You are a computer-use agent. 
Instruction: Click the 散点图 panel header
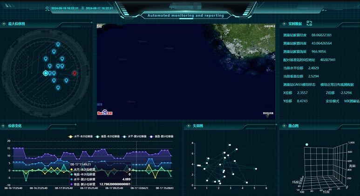pyautogui.click(x=293, y=126)
